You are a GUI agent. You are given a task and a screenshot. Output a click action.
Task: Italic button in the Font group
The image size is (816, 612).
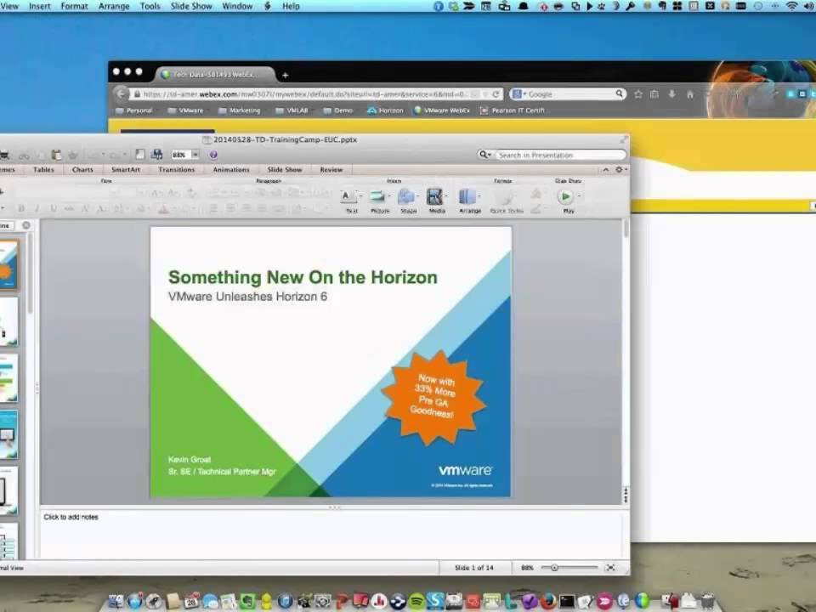tap(37, 209)
